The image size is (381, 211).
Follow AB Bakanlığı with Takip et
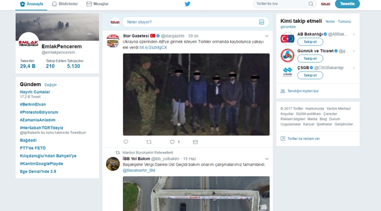tap(310, 42)
